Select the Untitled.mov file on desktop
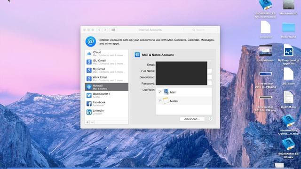Image resolution: width=301 pixels, height=169 pixels. point(265,53)
